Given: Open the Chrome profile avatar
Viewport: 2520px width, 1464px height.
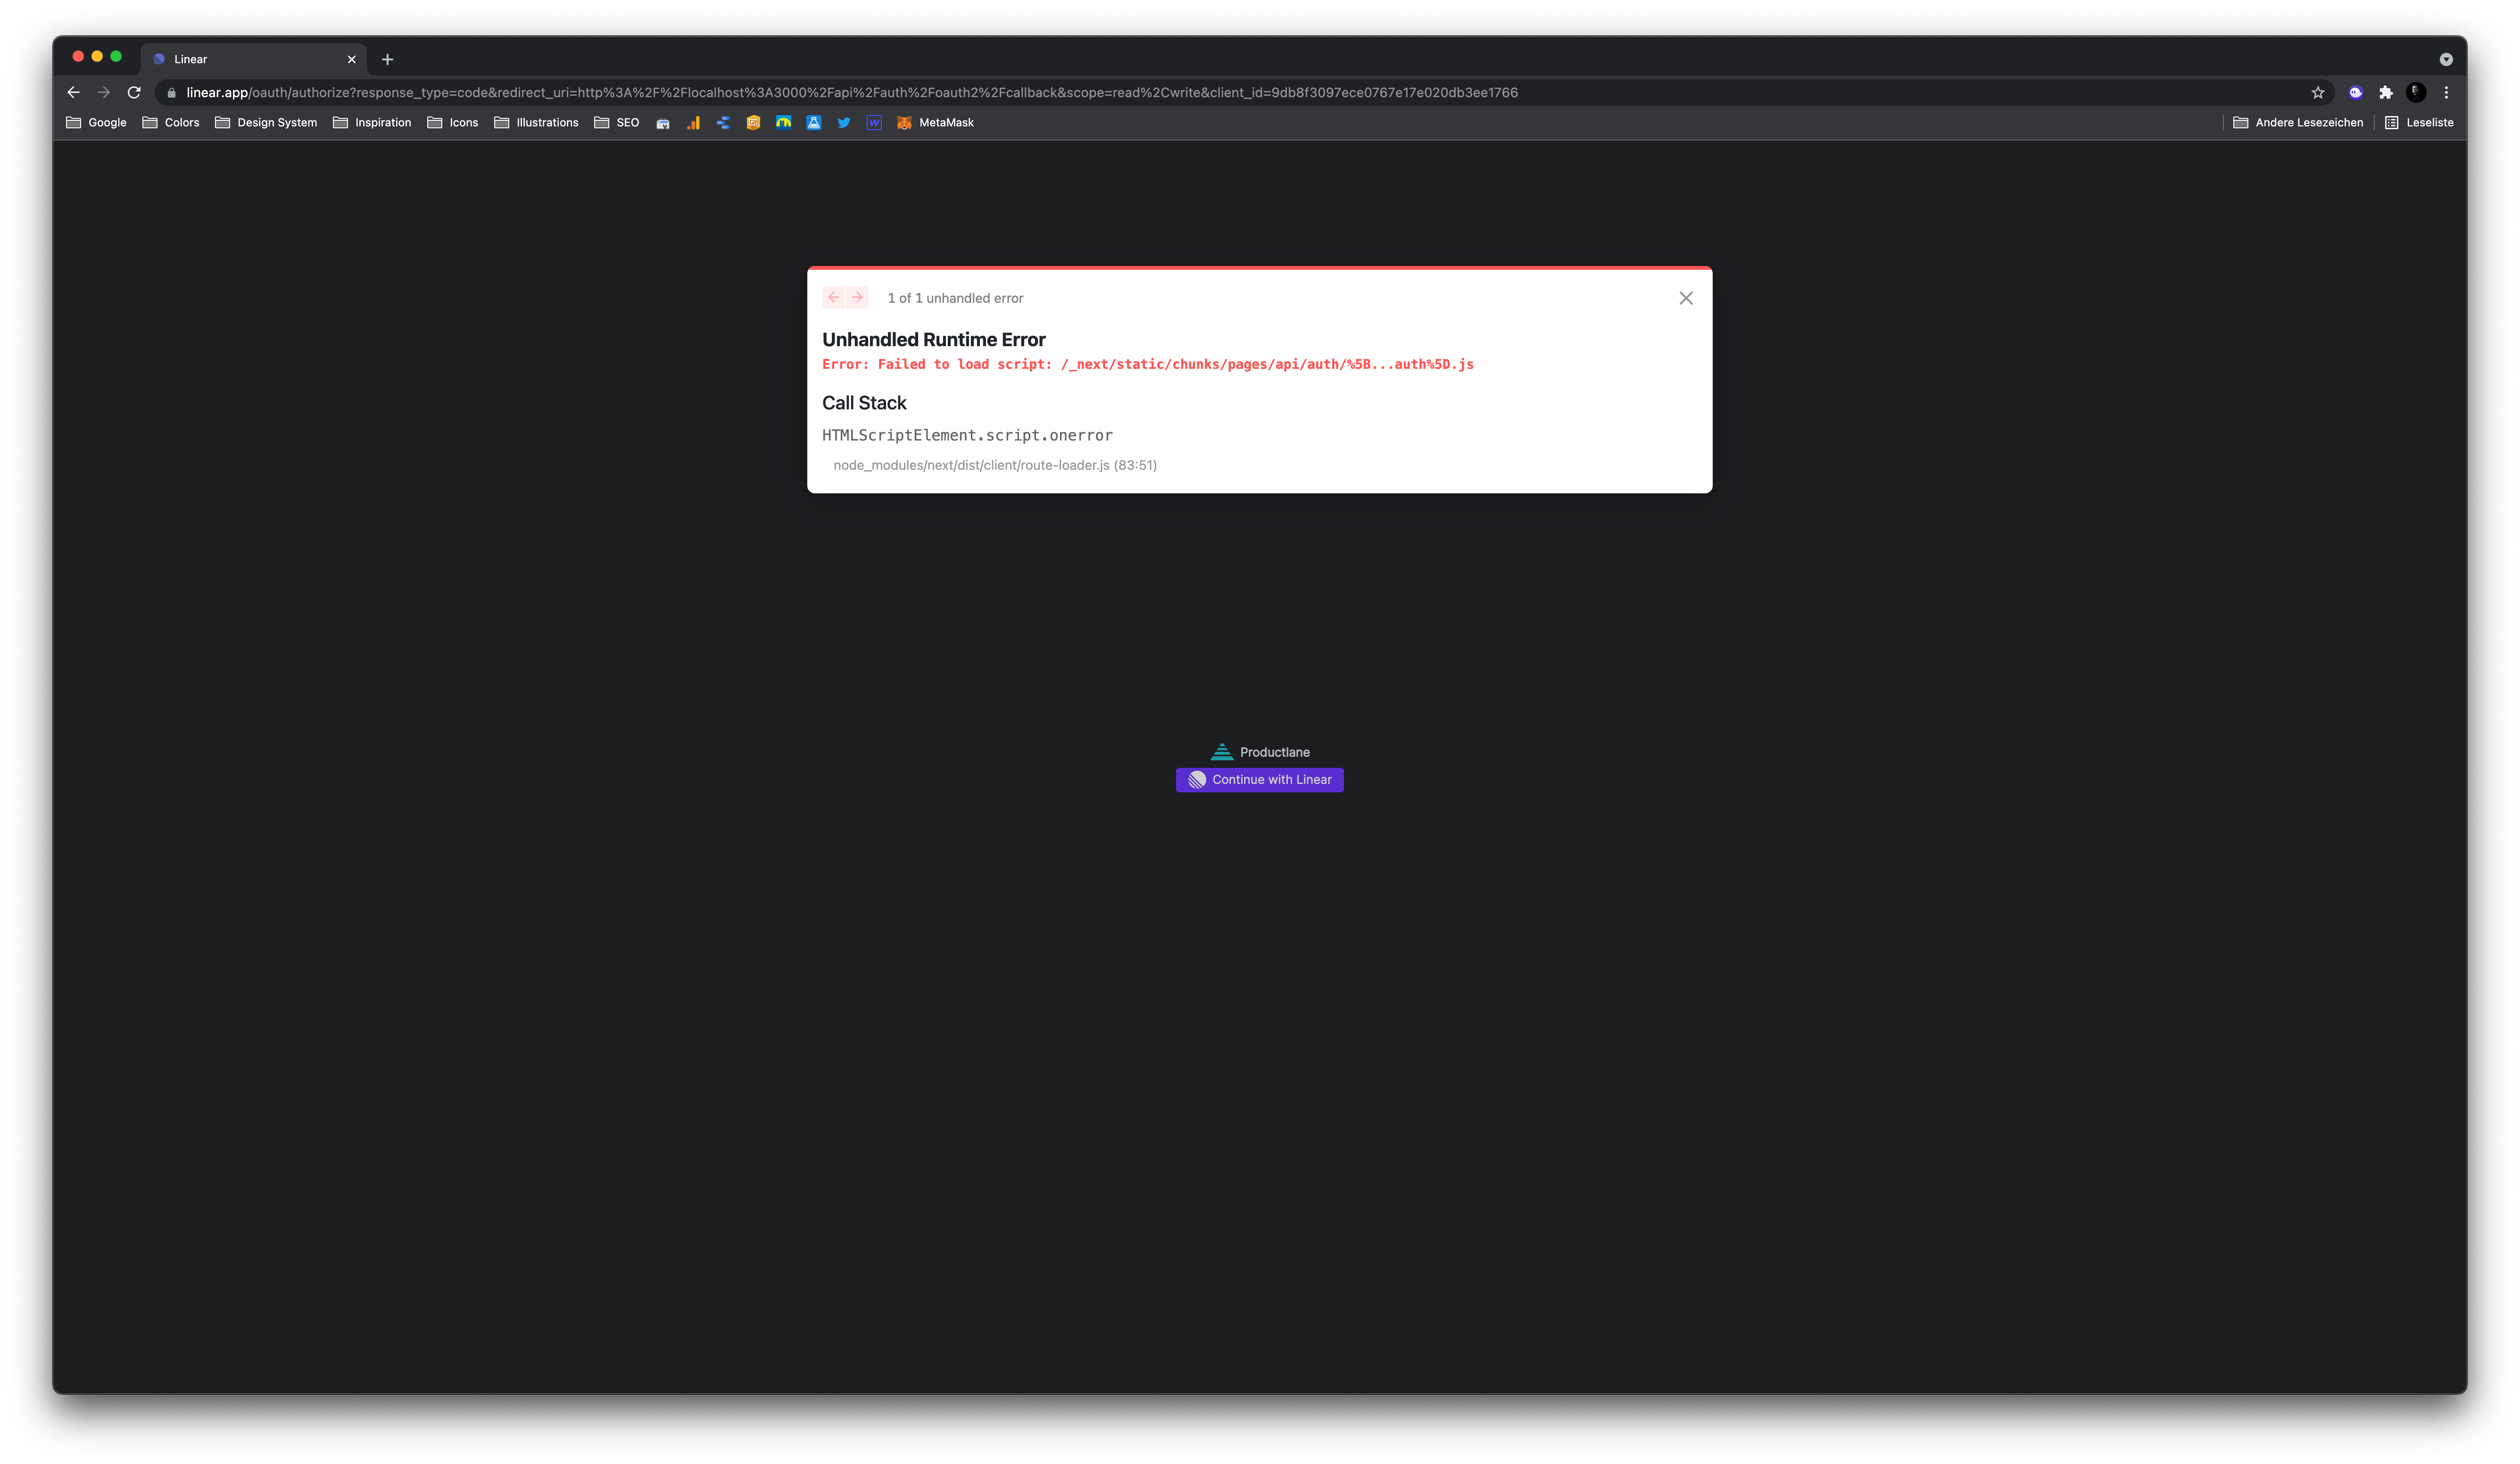Looking at the screenshot, I should tap(2415, 93).
